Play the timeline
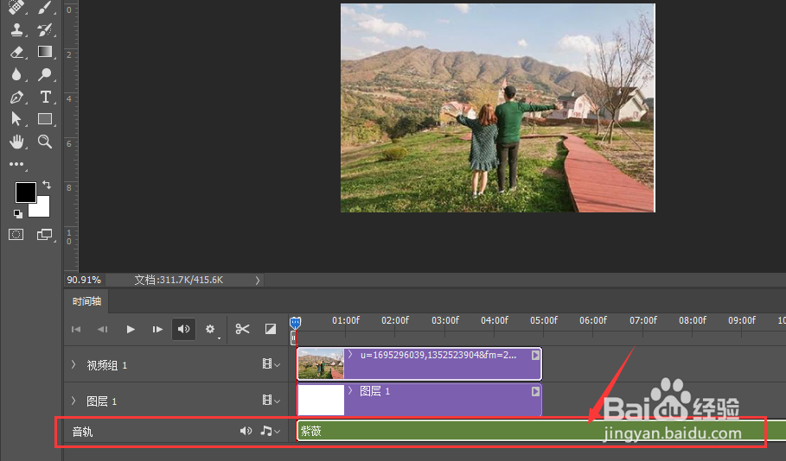786x461 pixels. point(131,330)
